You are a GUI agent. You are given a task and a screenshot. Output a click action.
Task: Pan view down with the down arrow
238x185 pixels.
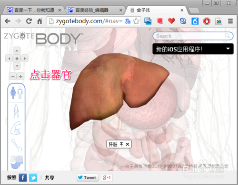coord(17,66)
